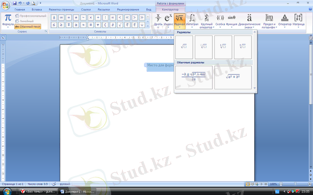
Task: Insert the infinity symbol
Action: click(x=61, y=18)
